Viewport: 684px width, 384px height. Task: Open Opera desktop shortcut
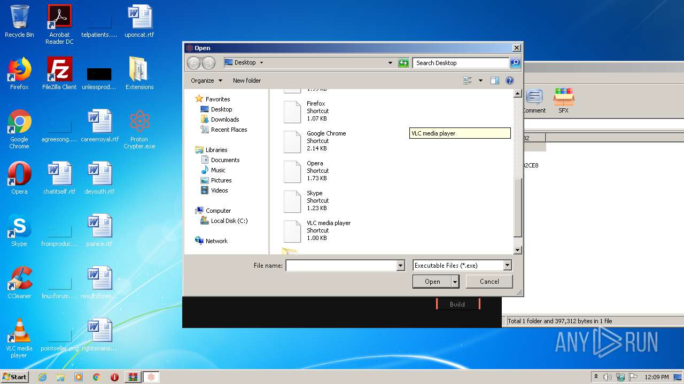point(19,178)
